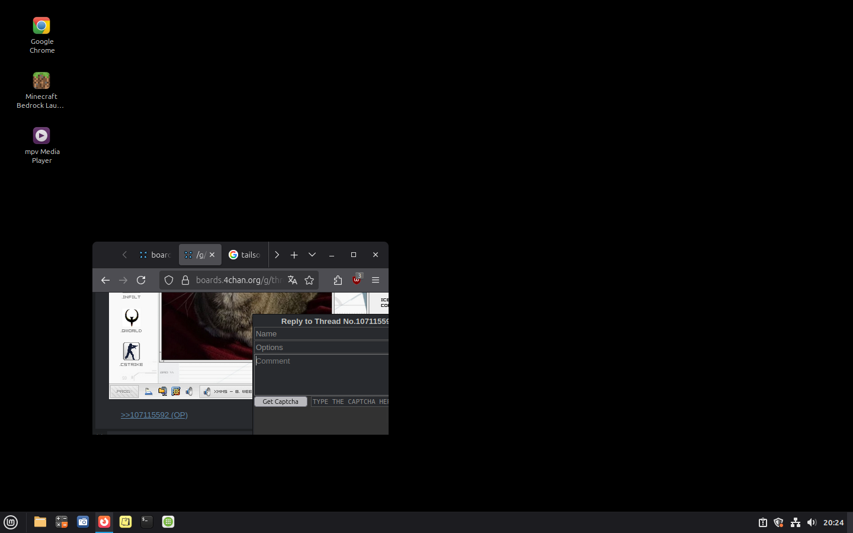
Task: Open the clipboard notification tray icon
Action: point(763,522)
